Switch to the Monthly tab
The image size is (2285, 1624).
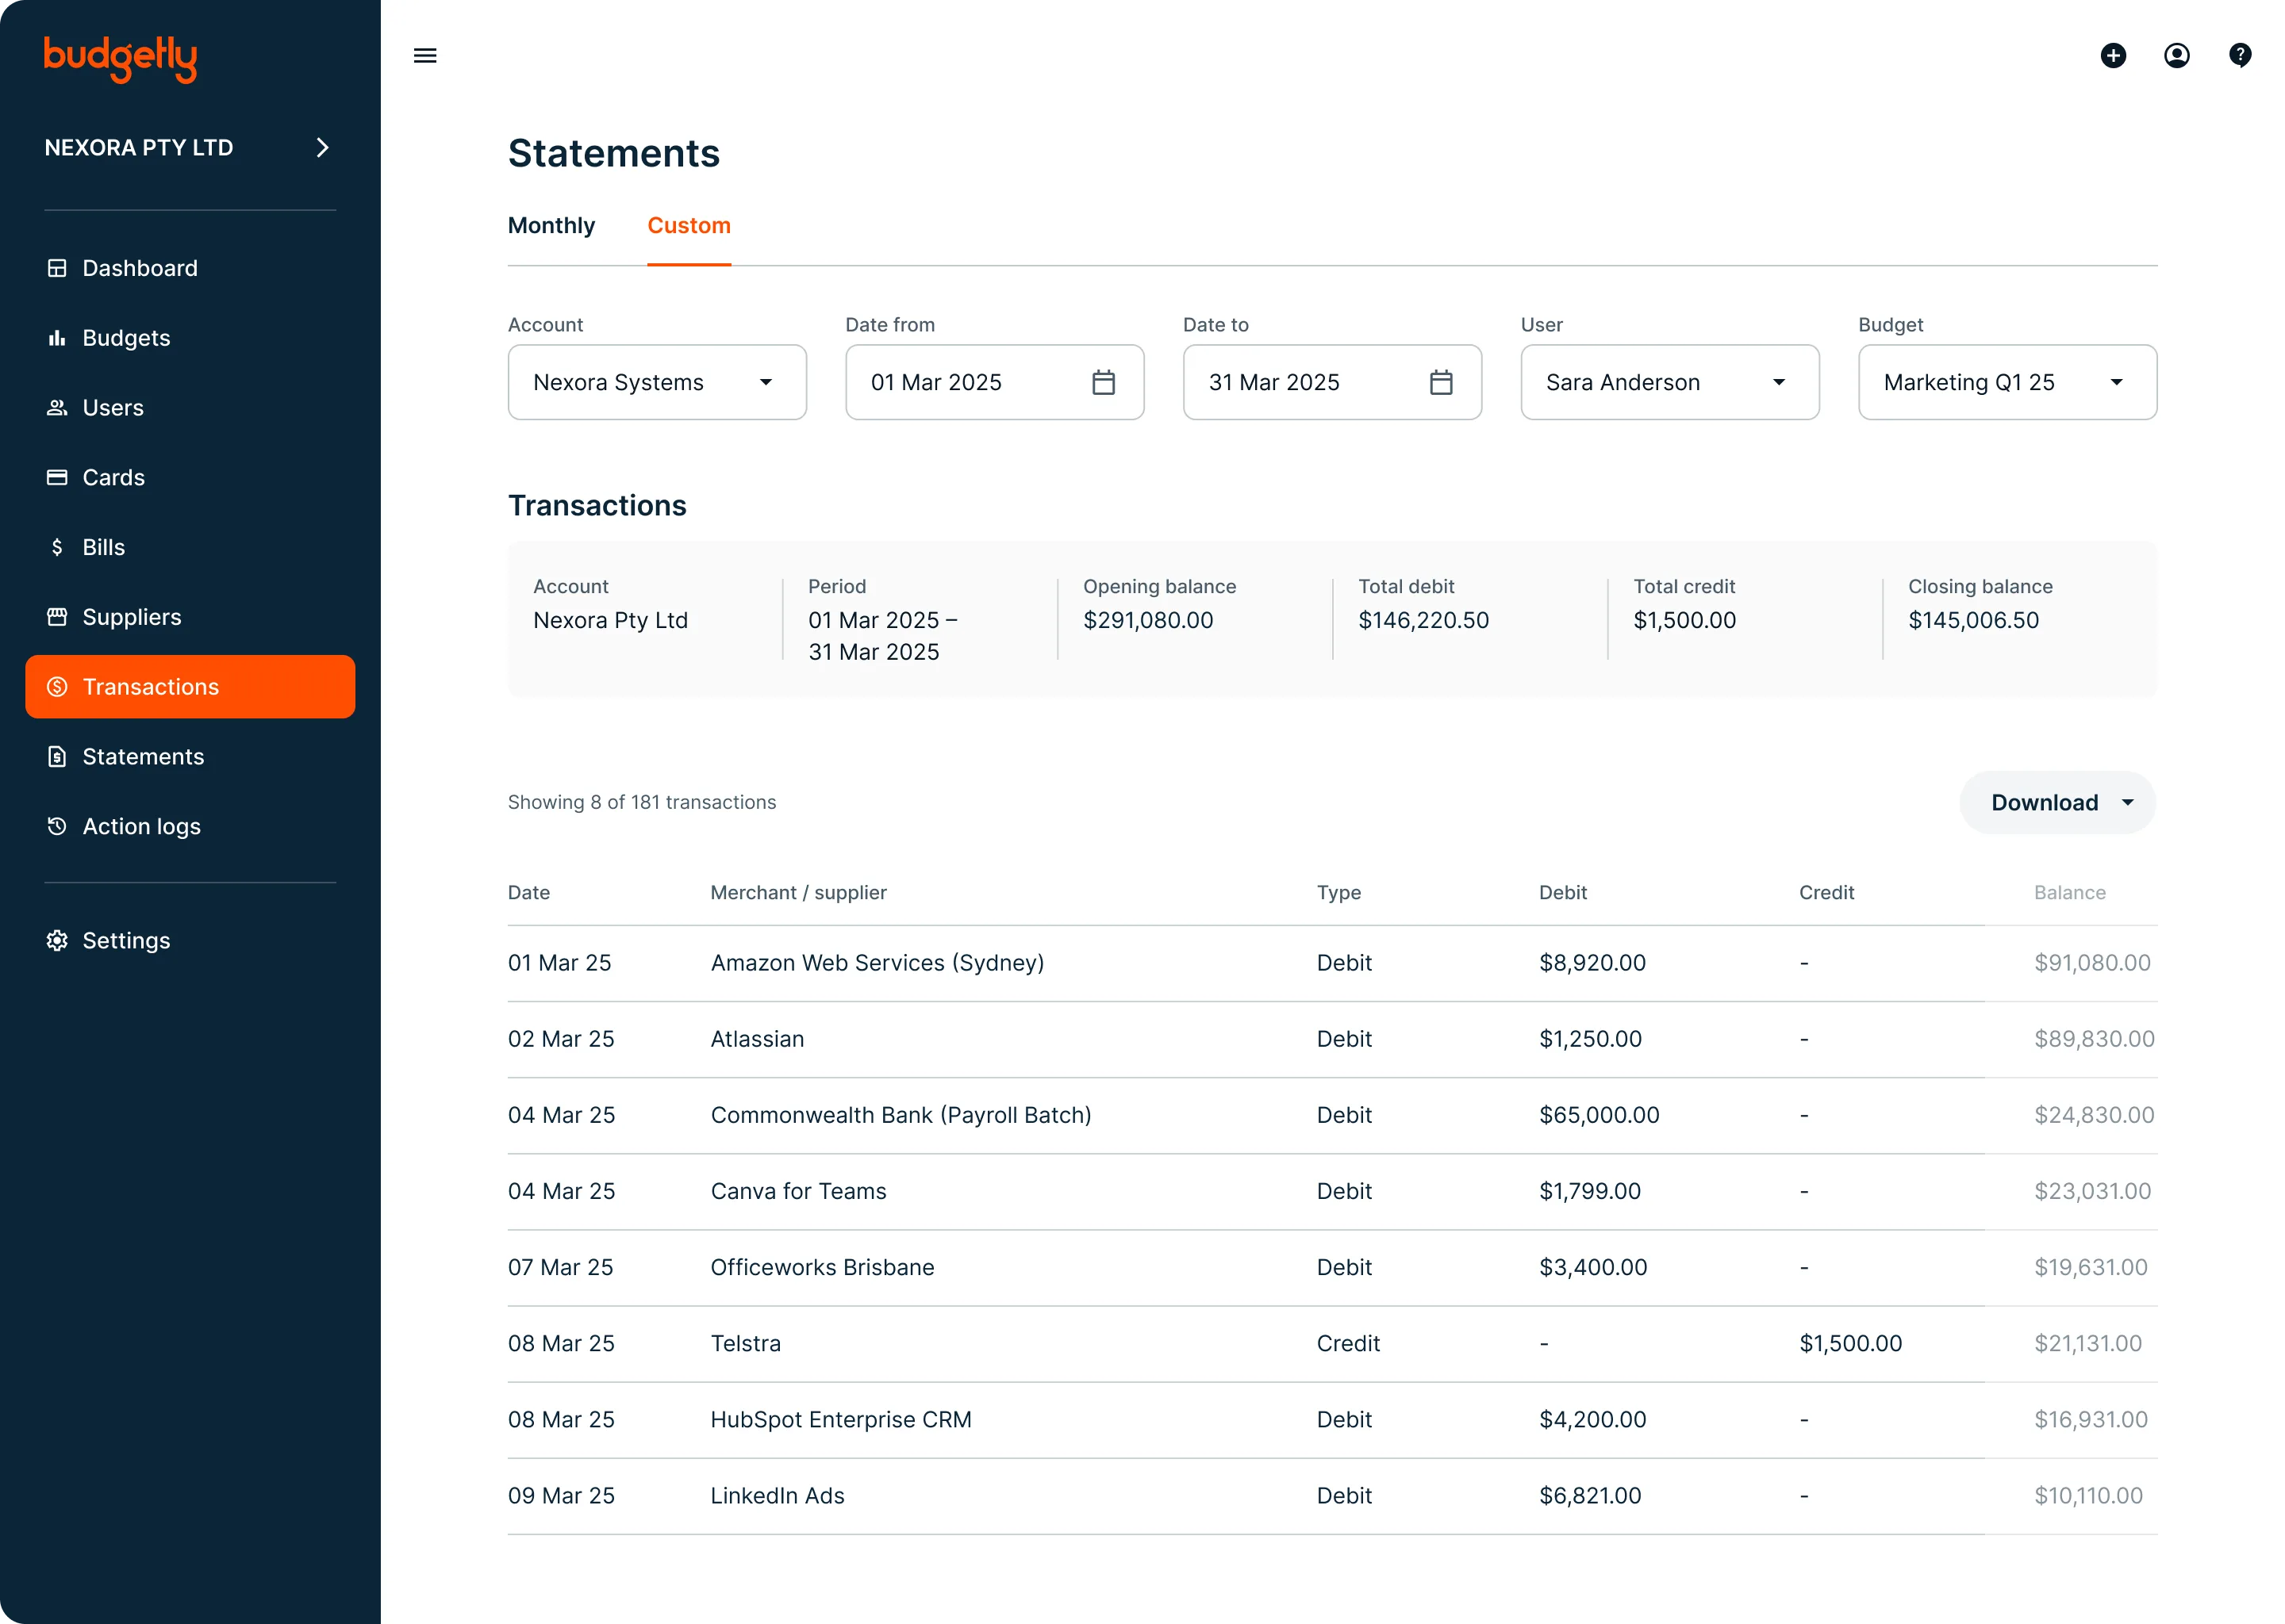tap(551, 226)
